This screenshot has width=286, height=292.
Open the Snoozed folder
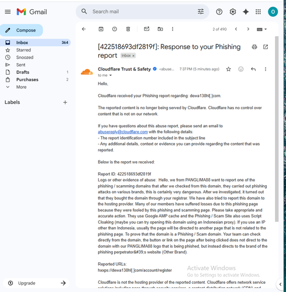(25, 57)
